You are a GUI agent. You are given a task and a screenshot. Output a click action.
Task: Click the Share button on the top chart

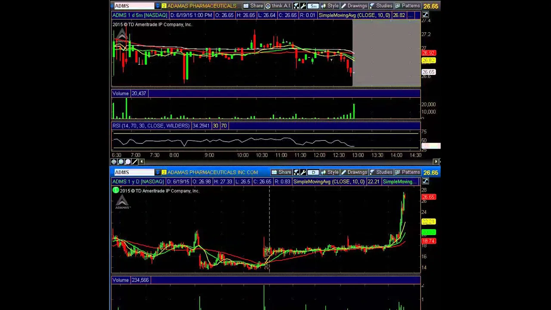click(x=253, y=6)
